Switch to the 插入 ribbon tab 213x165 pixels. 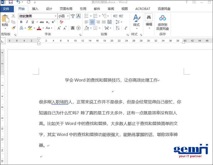(x=35, y=9)
